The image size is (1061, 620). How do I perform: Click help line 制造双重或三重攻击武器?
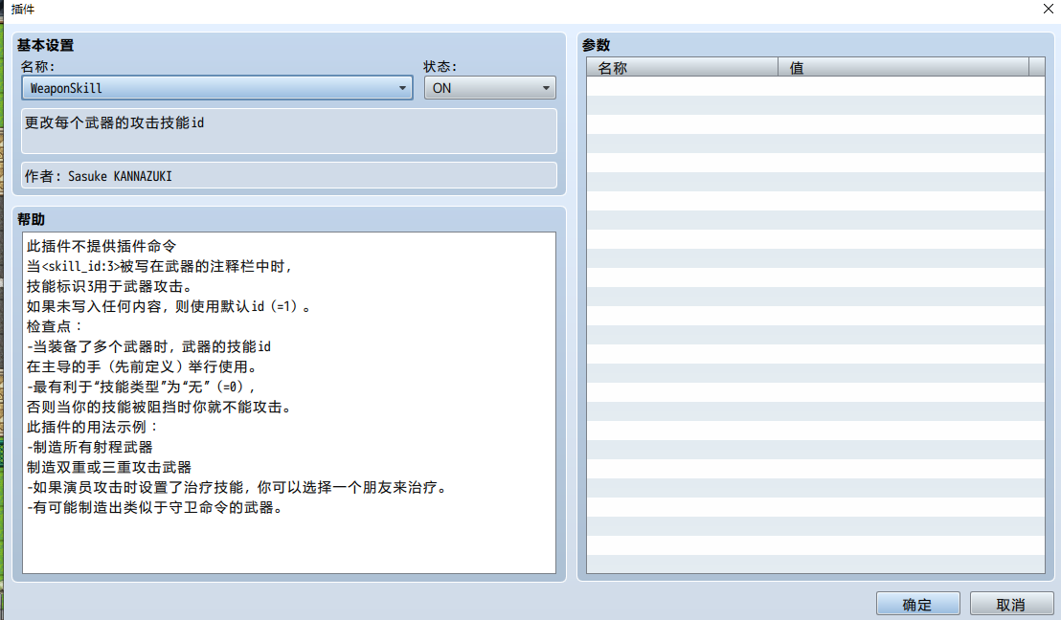tap(109, 467)
